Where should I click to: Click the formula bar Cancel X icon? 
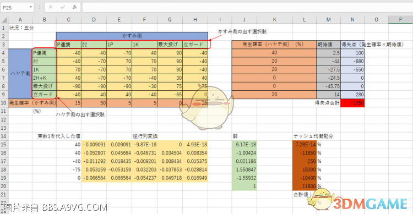pos(51,7)
